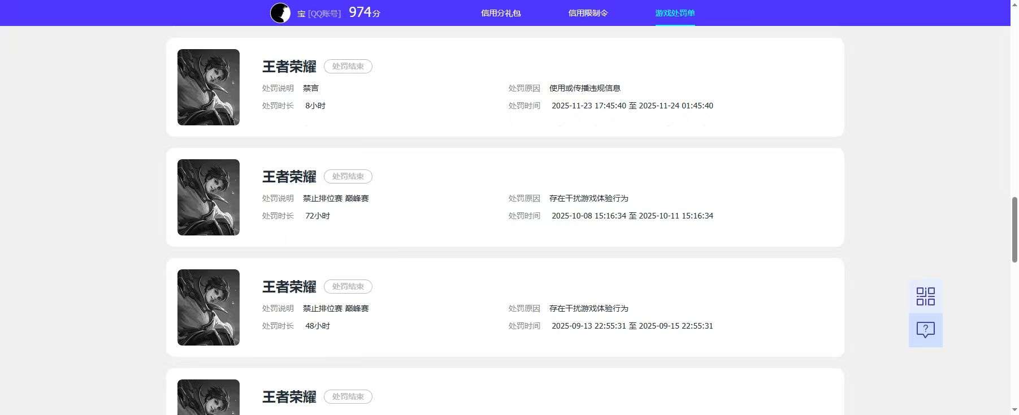
Task: Click 禁止排位赛 巅峰赛 in the 48小时 card
Action: (x=336, y=308)
